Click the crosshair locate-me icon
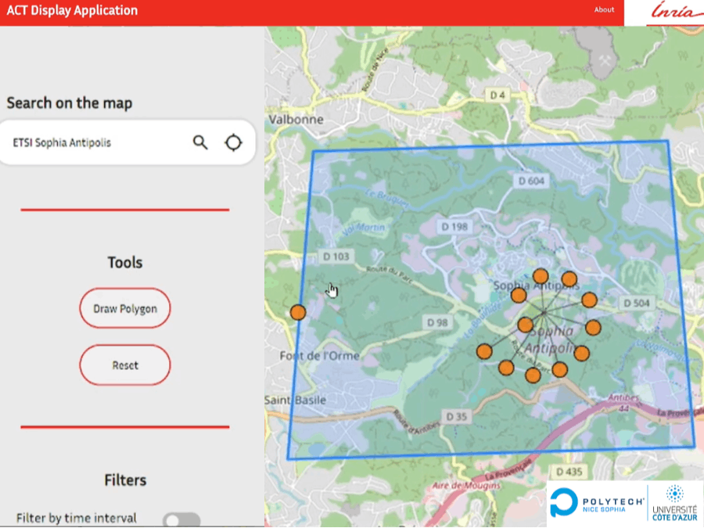The image size is (704, 528). (x=233, y=142)
